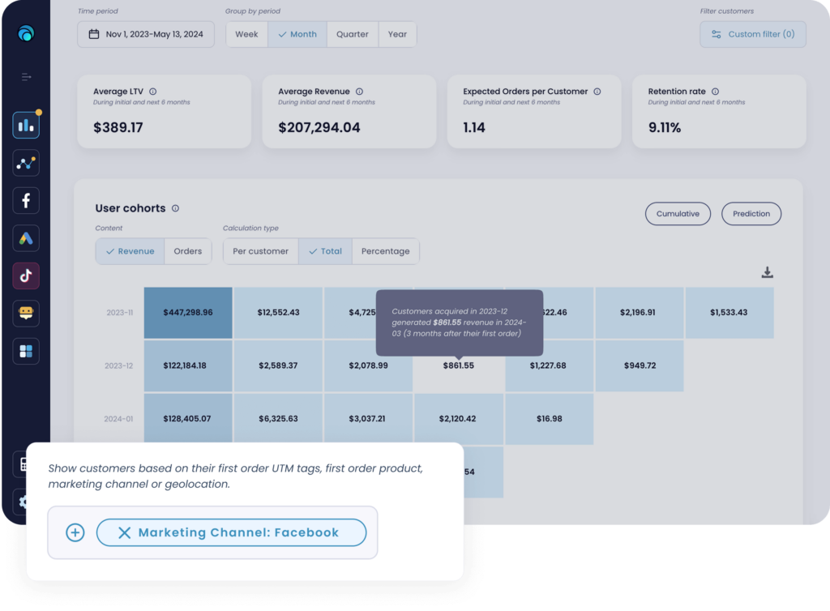830x611 pixels.
Task: Remove the Marketing Channel: Facebook filter chip
Action: click(124, 532)
